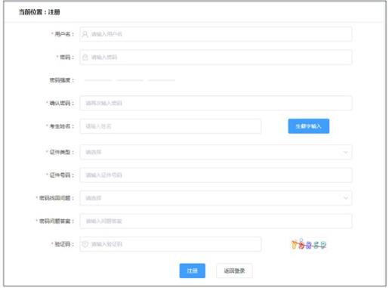Focus the 密码 input field
Image resolution: width=389 pixels, height=288 pixels.
pyautogui.click(x=216, y=57)
